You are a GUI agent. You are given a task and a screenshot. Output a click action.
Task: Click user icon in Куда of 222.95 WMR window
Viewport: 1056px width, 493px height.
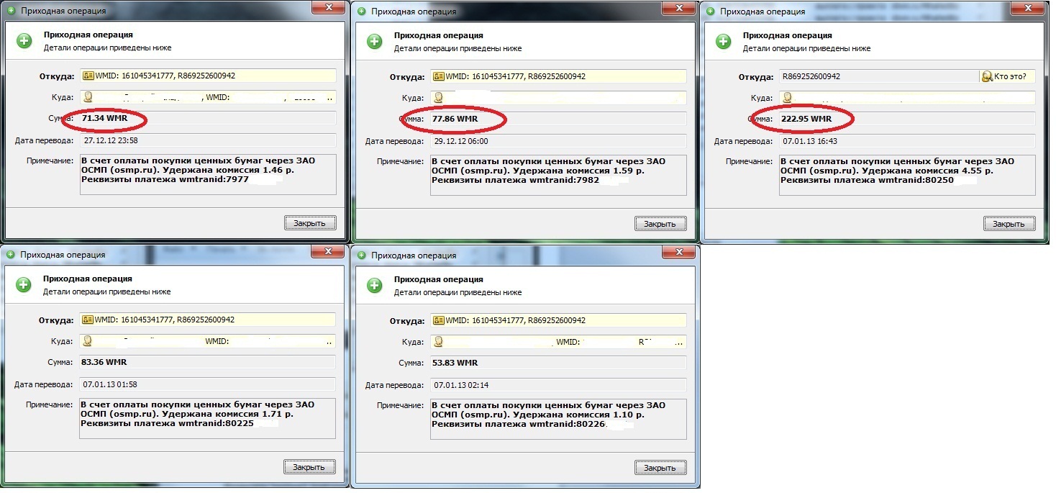(x=788, y=97)
